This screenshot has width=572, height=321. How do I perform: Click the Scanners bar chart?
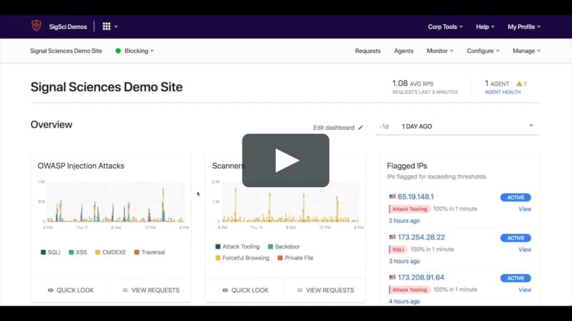[x=288, y=205]
